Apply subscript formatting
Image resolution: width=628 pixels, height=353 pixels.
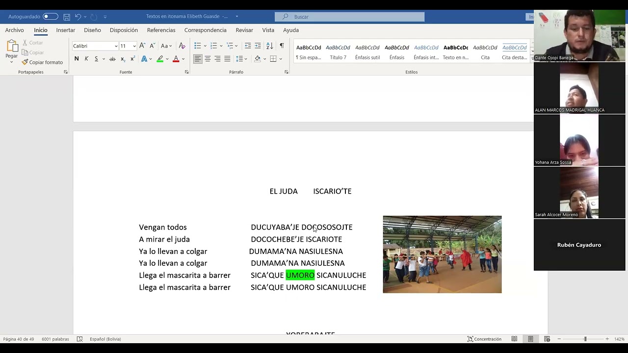coord(123,59)
